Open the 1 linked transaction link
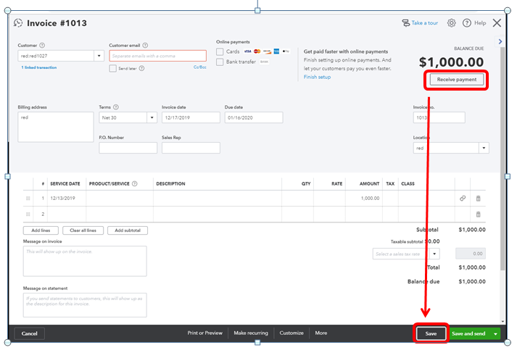 [x=39, y=67]
